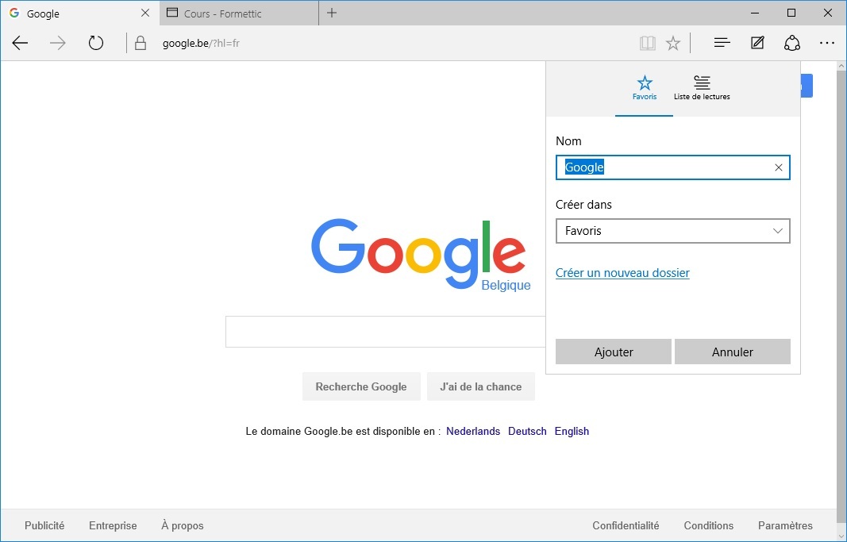Image resolution: width=847 pixels, height=542 pixels.
Task: Minimize the browser window
Action: 756,13
